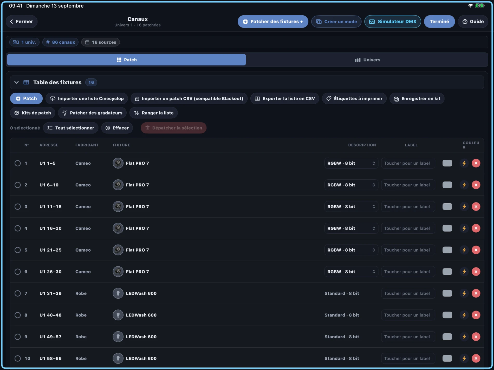Open the RGBW 8 bit dropdown for fixture 1

[x=351, y=163]
